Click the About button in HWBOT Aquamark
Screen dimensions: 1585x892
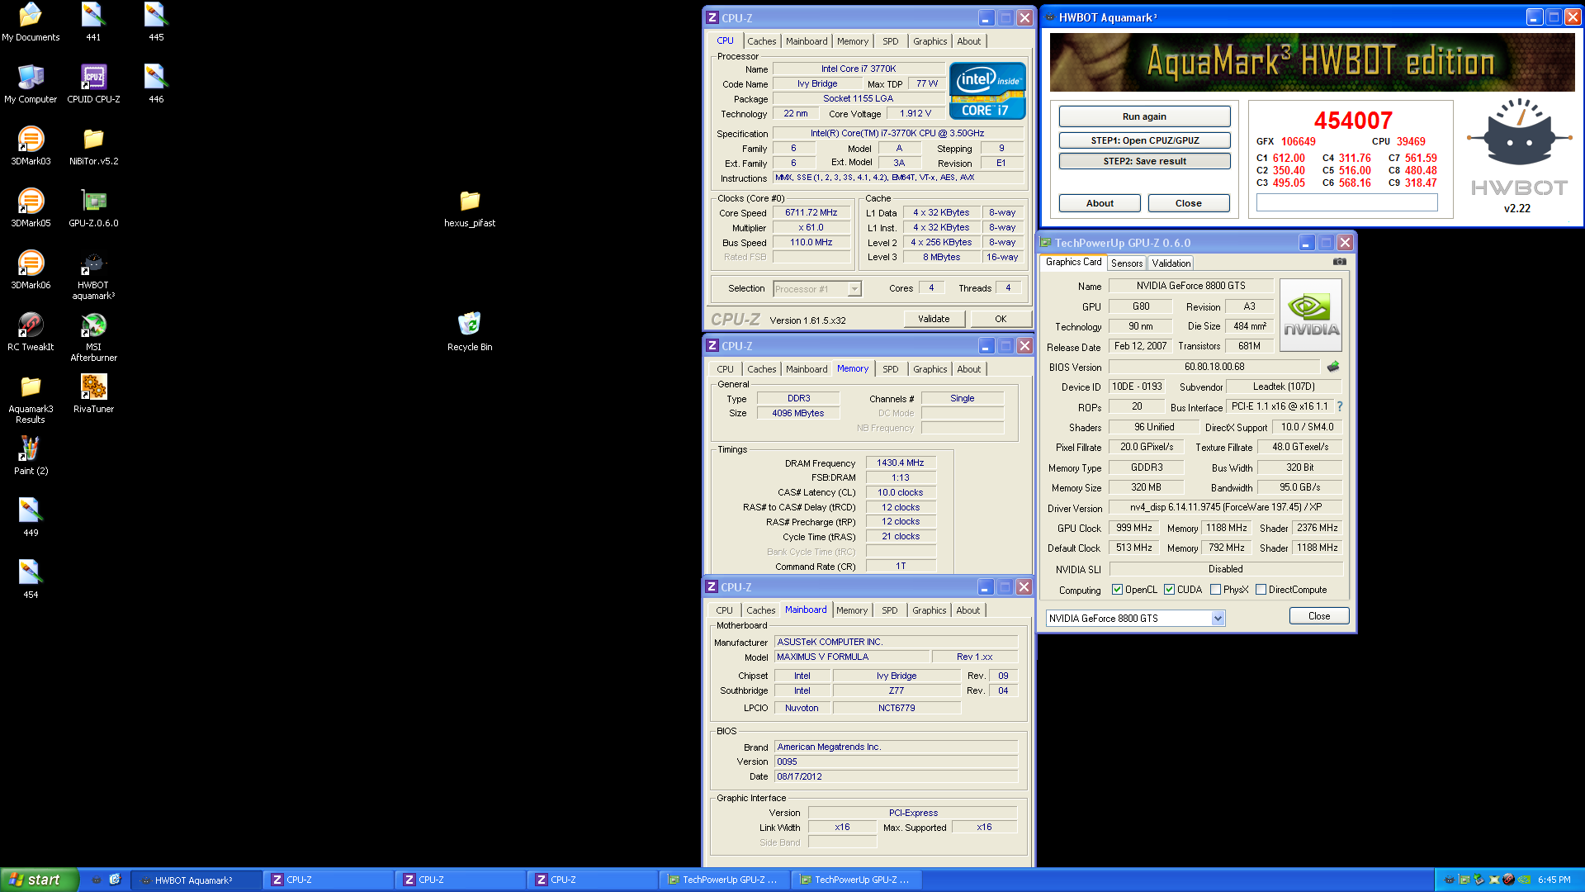1100,203
